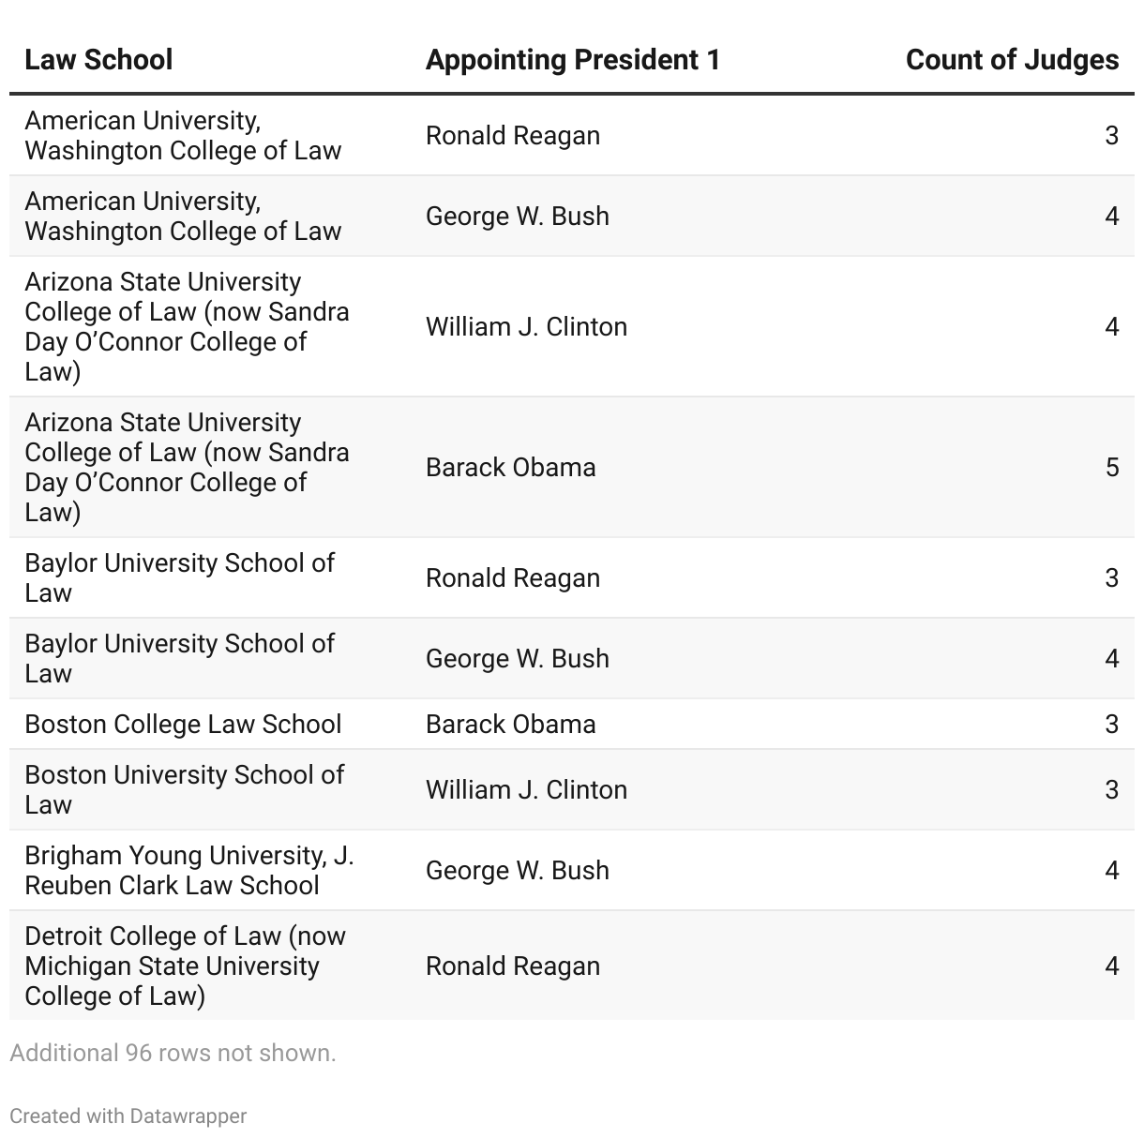Click the Additional 96 rows not shown note
1144x1138 pixels.
pyautogui.click(x=173, y=1053)
